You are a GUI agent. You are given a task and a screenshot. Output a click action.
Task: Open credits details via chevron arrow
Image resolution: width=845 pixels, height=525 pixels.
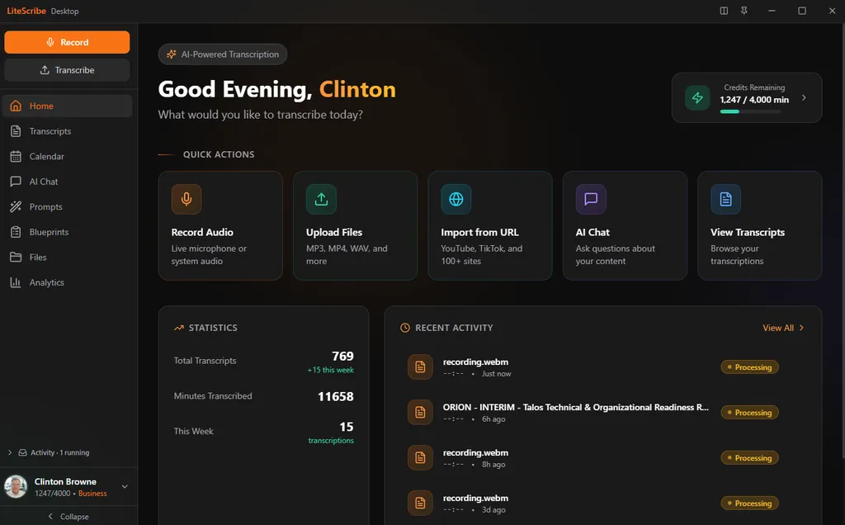click(804, 97)
